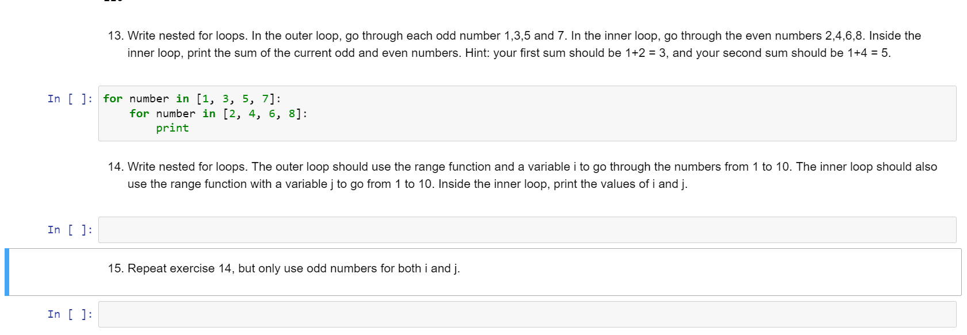Click the bottom In [ ]: prompt
Viewport: 967px width, 335px height.
69,314
